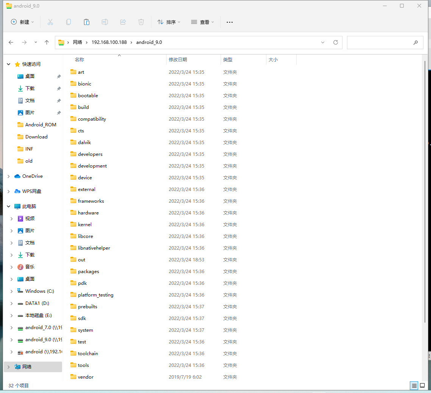Viewport: 431px width, 393px height.
Task: Click the vertical scrollbar of file list
Action: pos(425,191)
